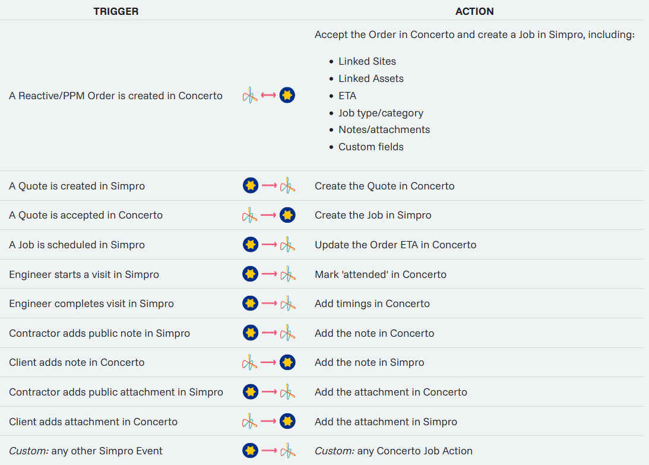Click Simpro icon in 'Engineer completes visit' row
Screen dimensions: 649x465
251,303
